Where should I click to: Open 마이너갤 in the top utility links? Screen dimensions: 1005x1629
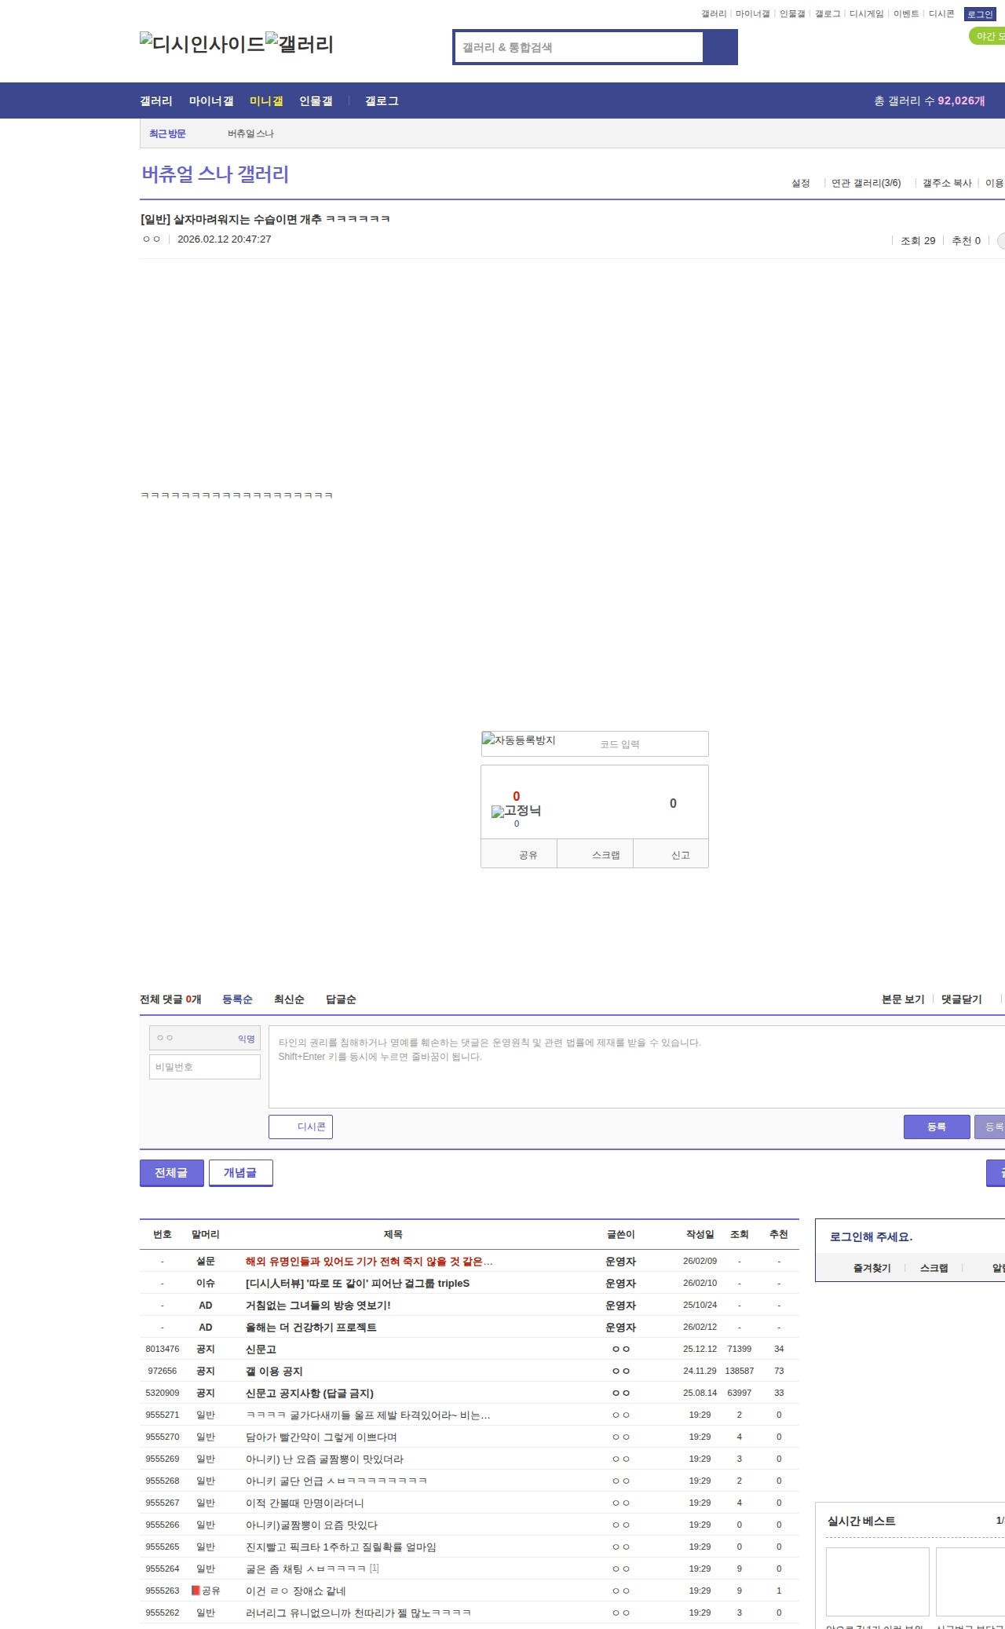[752, 14]
